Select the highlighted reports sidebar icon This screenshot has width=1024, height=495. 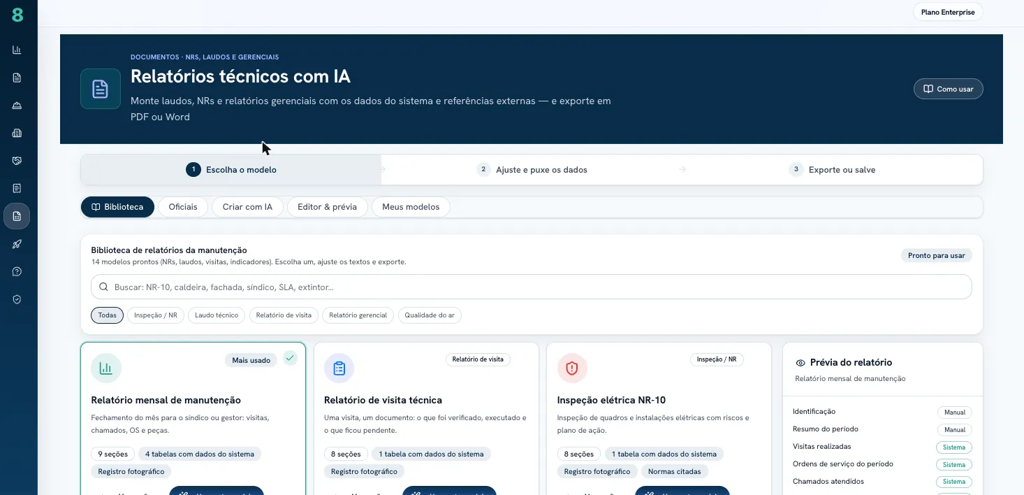coord(17,216)
